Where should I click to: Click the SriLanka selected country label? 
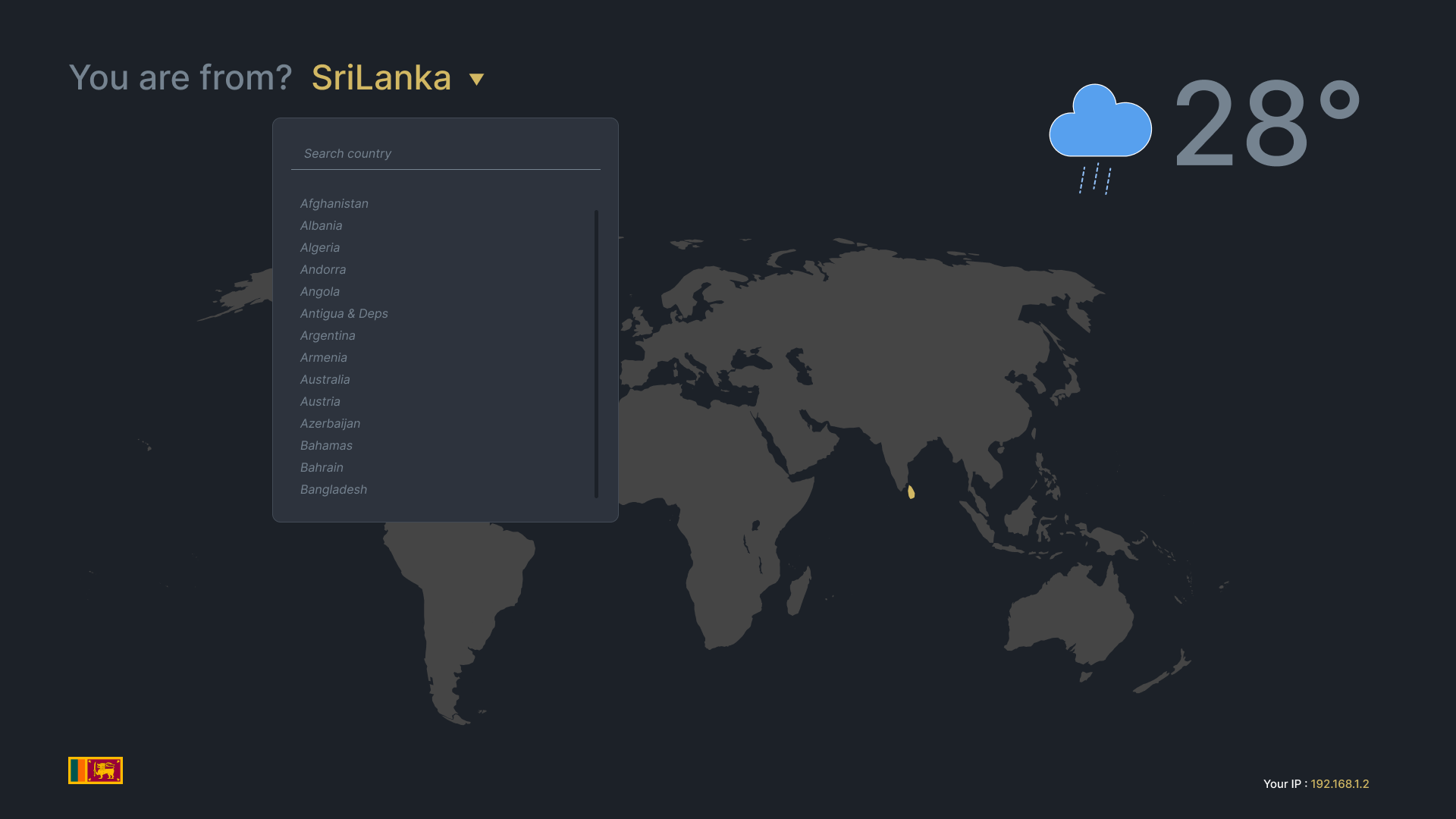[x=381, y=77]
